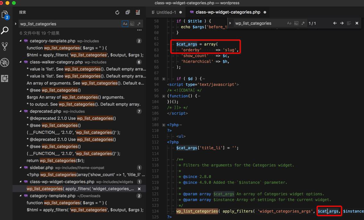Screen dimensions: 364x220
Task: Open the Extensions view in activity bar
Action: (5, 78)
